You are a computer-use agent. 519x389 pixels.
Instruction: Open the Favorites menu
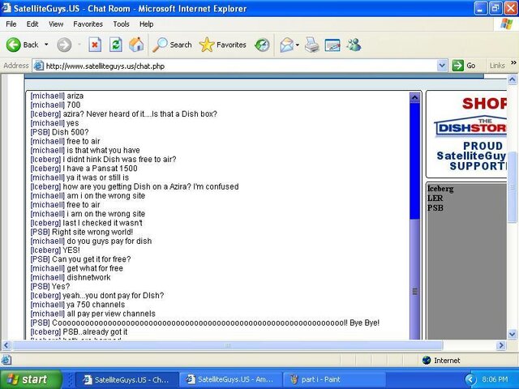coord(88,24)
